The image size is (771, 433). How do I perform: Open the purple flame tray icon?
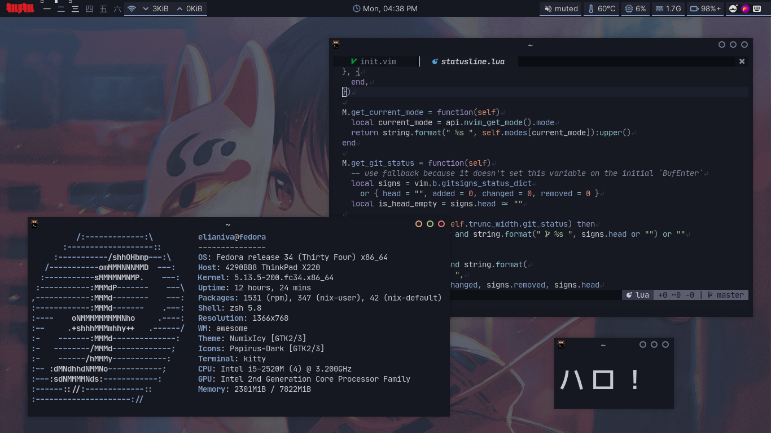pos(745,8)
